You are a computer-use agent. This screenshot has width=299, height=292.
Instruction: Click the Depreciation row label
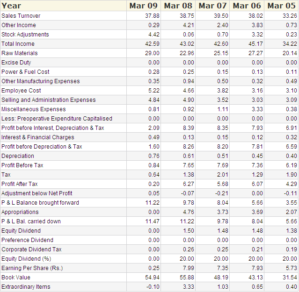pos(18,156)
